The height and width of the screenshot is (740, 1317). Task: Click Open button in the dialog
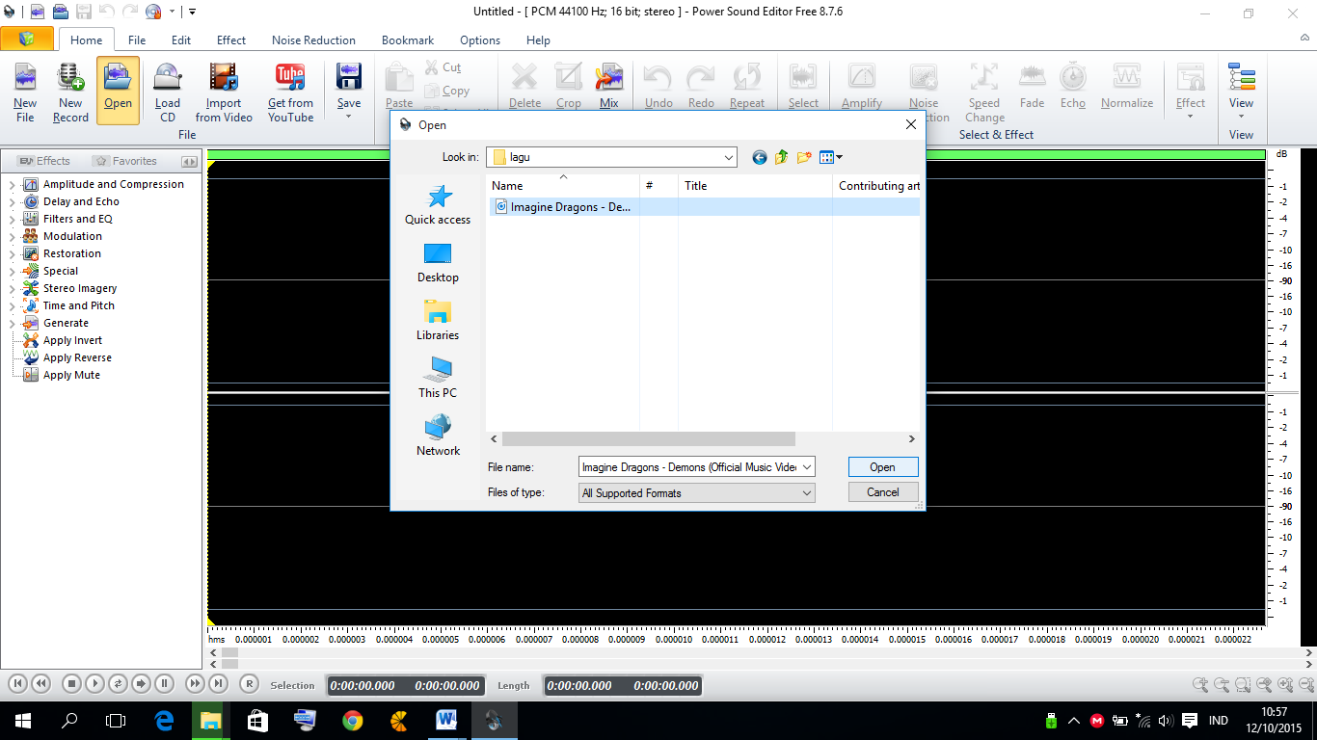point(883,466)
